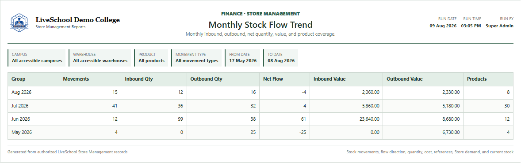Click the report description about monthly inbound
Image resolution: width=521 pixels, height=163 pixels.
click(x=260, y=34)
